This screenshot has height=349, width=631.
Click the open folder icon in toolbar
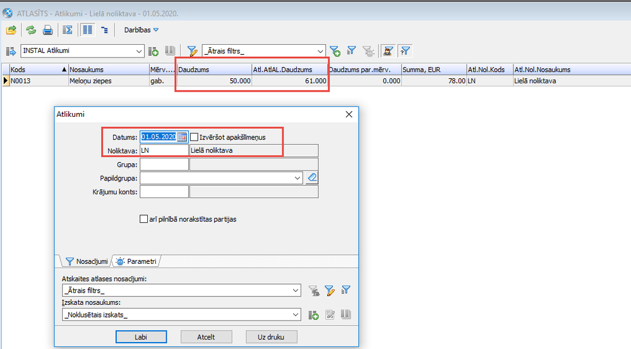(11, 30)
